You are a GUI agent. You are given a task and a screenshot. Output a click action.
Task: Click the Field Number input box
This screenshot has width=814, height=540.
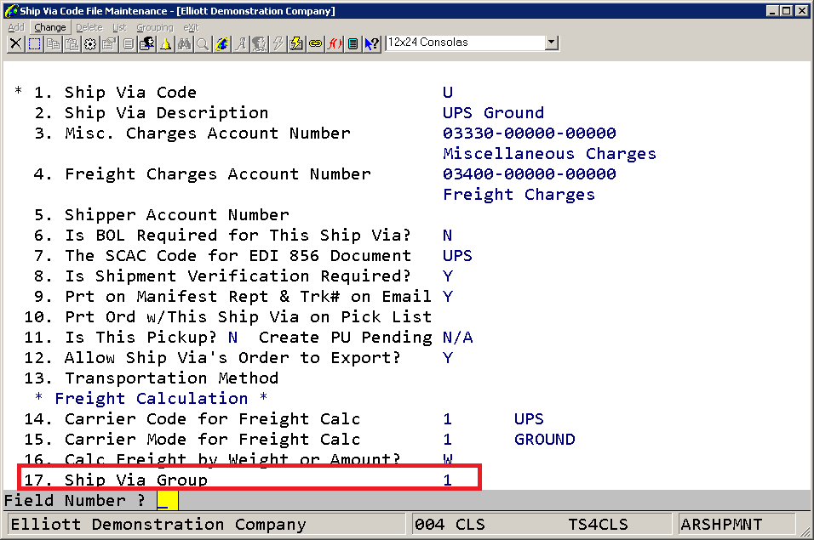167,501
